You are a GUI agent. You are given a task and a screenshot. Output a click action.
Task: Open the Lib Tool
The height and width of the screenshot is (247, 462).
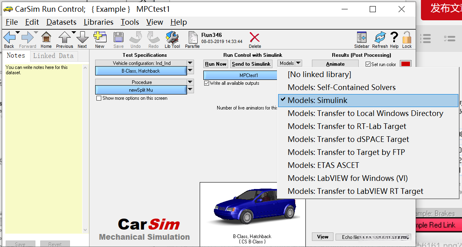(172, 37)
